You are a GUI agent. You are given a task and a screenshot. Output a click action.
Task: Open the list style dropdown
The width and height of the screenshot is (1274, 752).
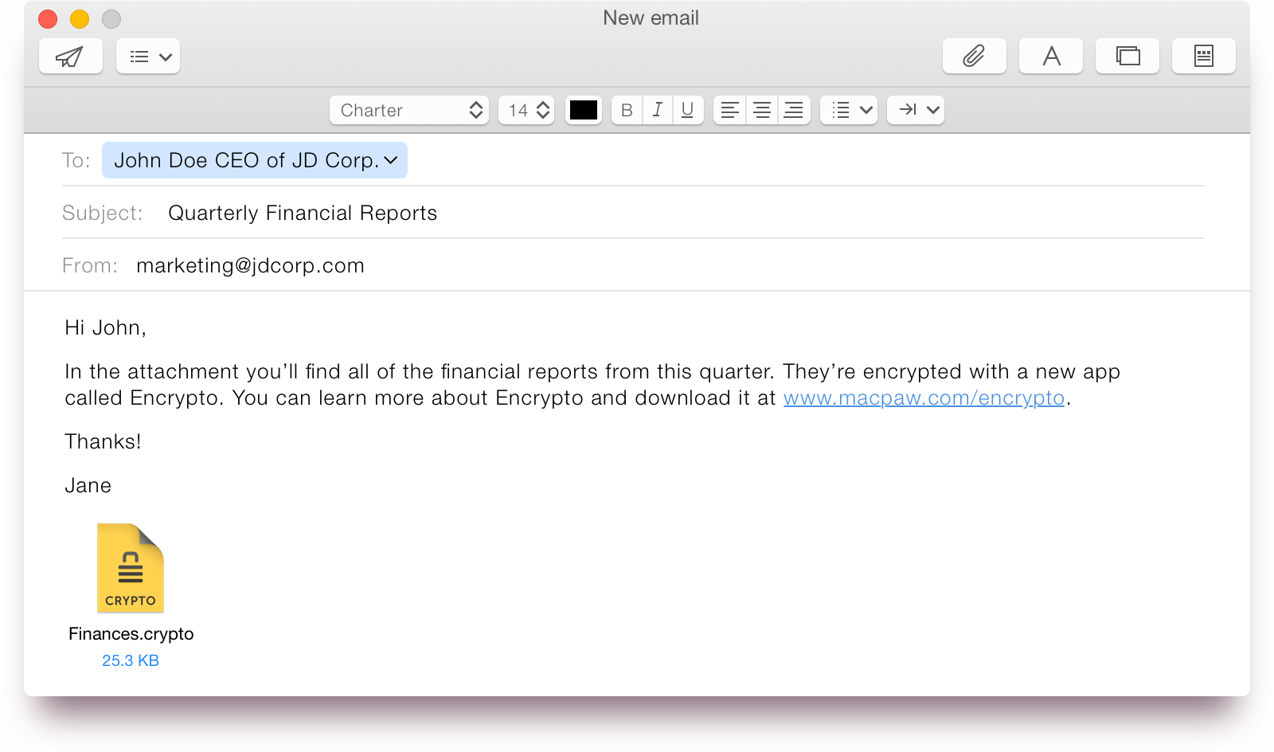click(849, 110)
